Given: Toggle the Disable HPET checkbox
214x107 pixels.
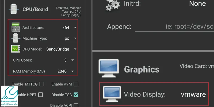Looking at the screenshot, I should pyautogui.click(x=40, y=95).
